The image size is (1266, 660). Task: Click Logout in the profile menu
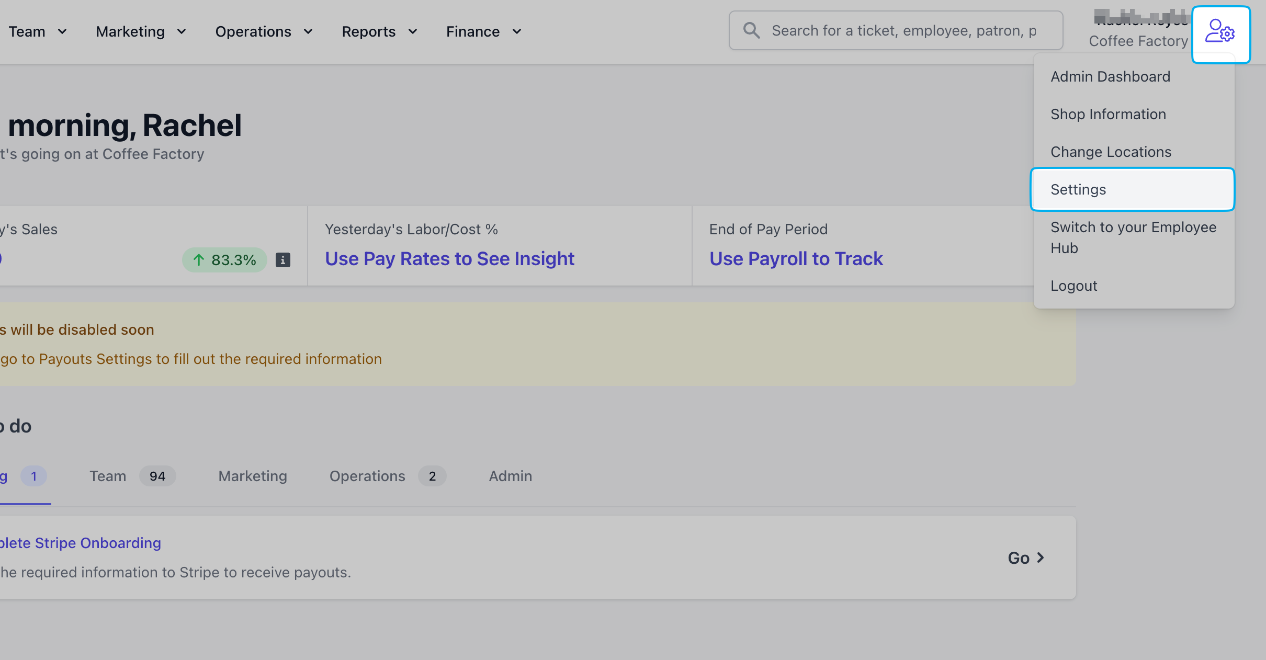tap(1073, 286)
